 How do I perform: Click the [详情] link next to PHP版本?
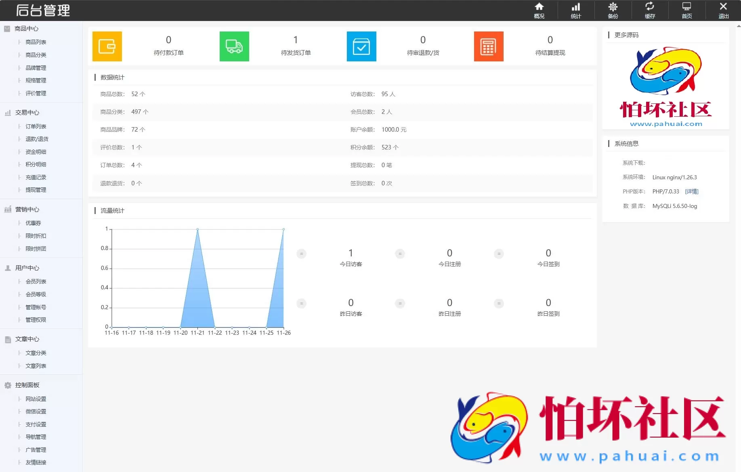coord(691,191)
